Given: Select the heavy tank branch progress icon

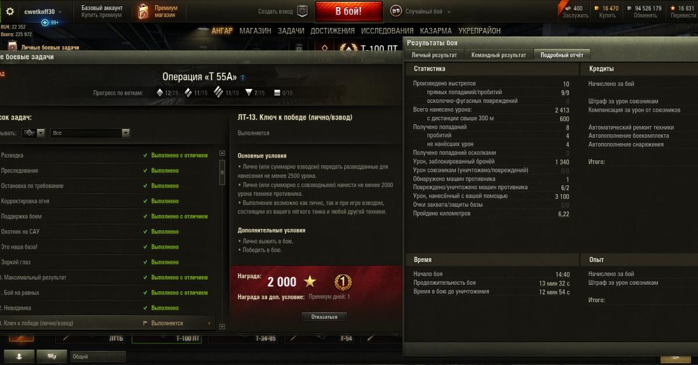Looking at the screenshot, I should pos(218,92).
